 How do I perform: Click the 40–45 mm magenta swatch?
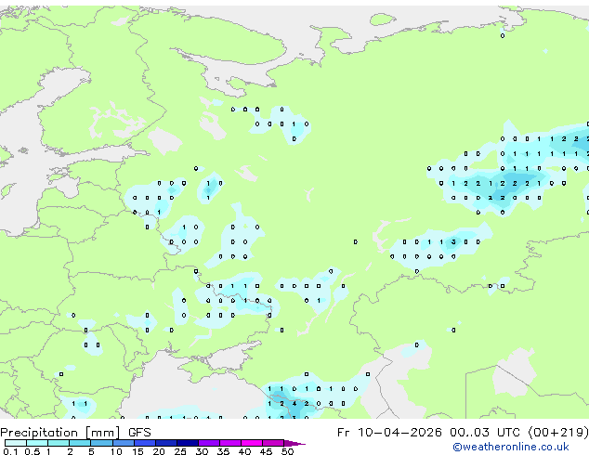[252, 443]
